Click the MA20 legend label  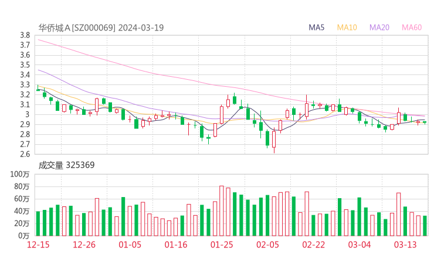(379, 28)
